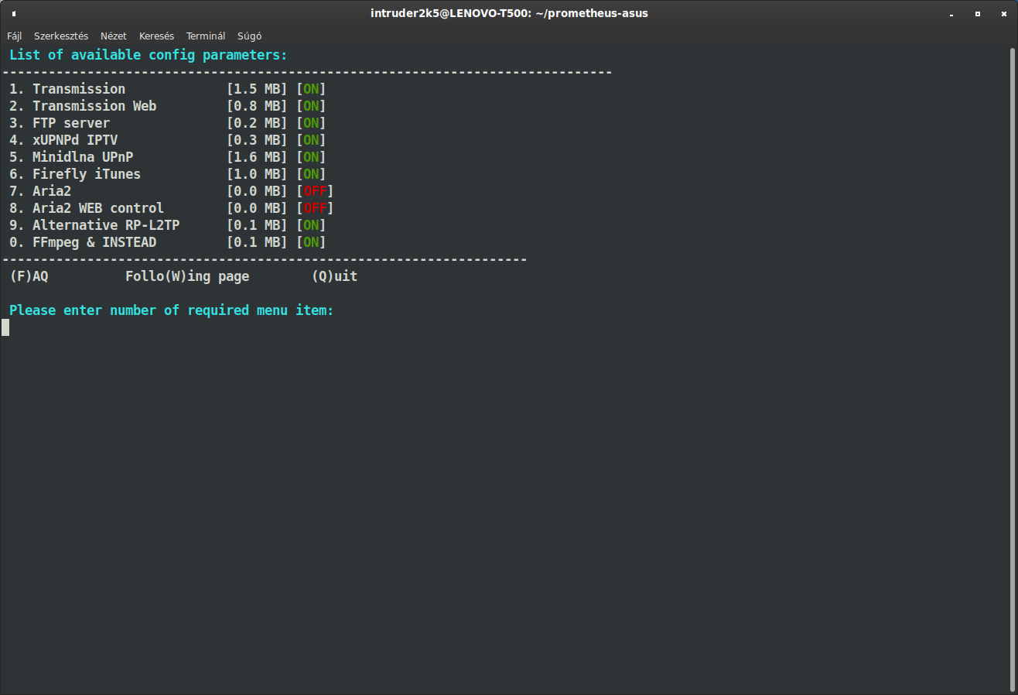Click the '1. Transmission' menu line

click(x=168, y=89)
